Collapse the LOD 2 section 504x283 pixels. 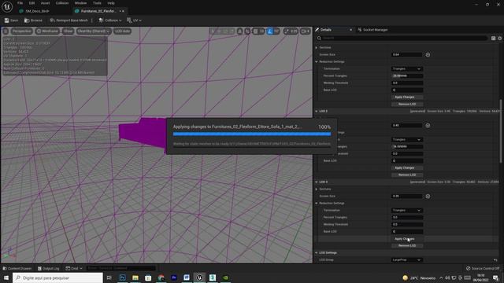click(x=317, y=112)
